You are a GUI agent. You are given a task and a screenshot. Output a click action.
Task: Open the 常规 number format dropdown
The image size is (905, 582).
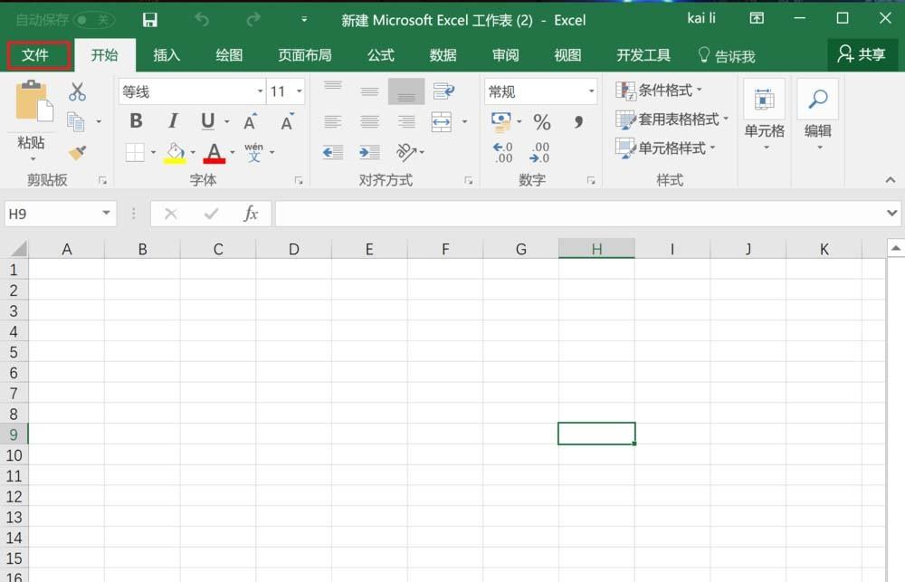pyautogui.click(x=589, y=91)
